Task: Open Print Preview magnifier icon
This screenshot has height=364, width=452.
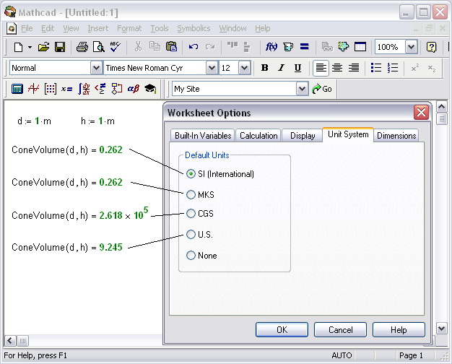Action: point(99,47)
